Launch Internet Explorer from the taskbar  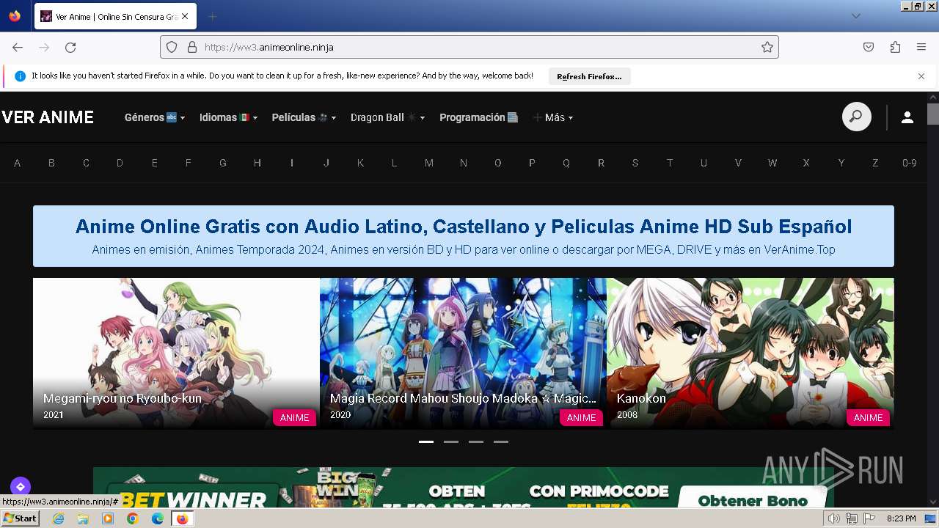pyautogui.click(x=58, y=518)
